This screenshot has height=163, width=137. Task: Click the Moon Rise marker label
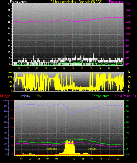(28, 154)
